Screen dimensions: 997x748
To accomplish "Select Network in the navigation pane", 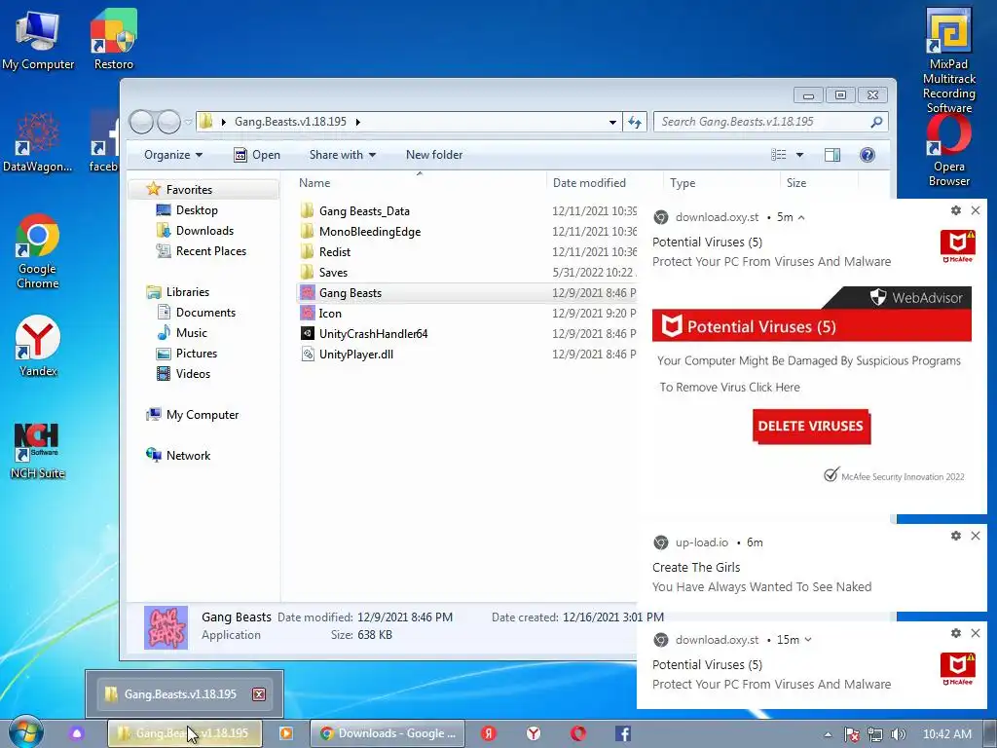I will point(188,456).
